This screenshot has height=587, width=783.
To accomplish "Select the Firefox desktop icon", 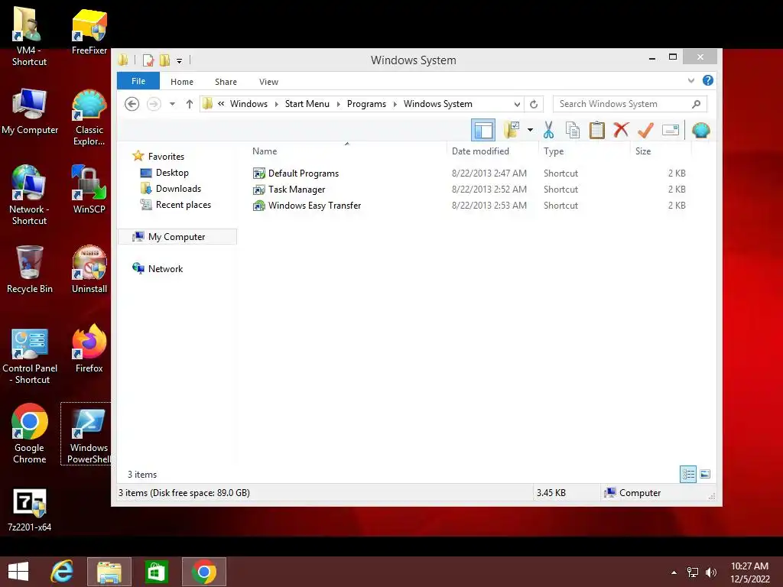I will coord(89,349).
